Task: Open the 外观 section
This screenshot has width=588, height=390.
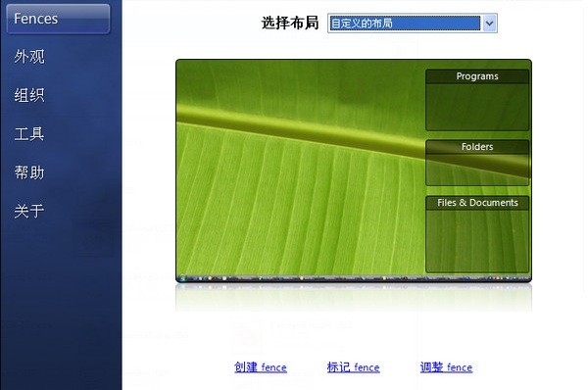Action: tap(29, 57)
